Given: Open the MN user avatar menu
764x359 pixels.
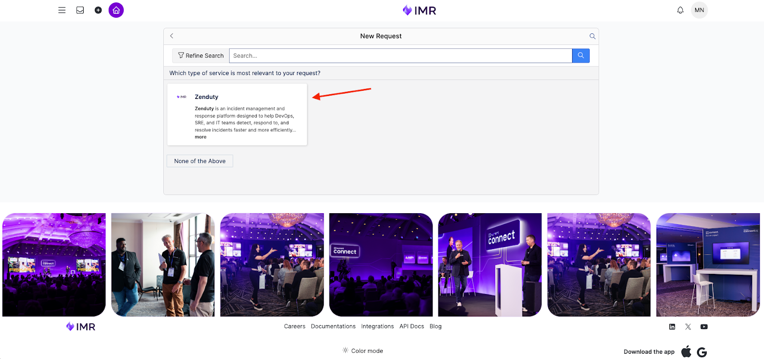Looking at the screenshot, I should click(x=699, y=10).
